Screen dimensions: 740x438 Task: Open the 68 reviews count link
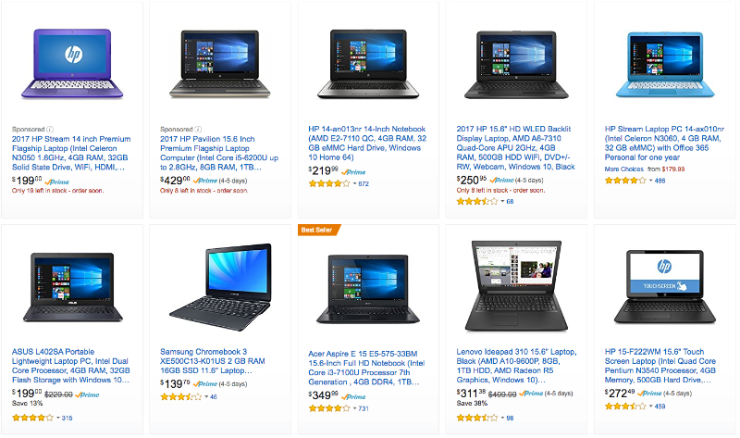tap(511, 202)
